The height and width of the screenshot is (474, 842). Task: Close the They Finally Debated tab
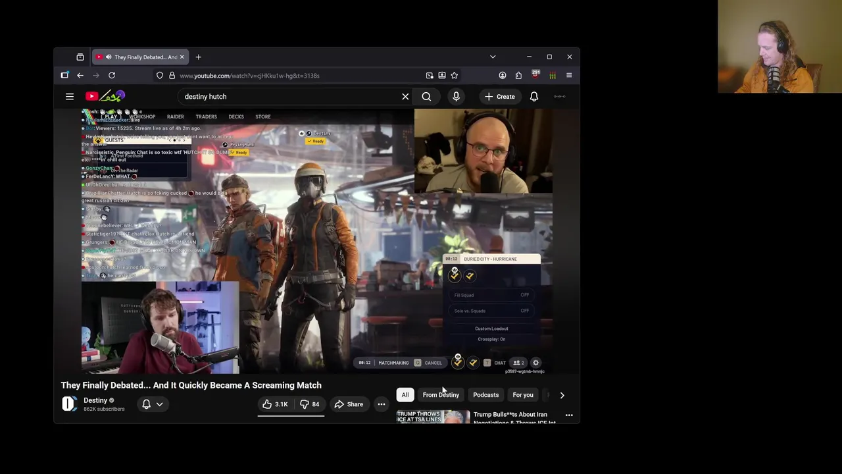[182, 57]
